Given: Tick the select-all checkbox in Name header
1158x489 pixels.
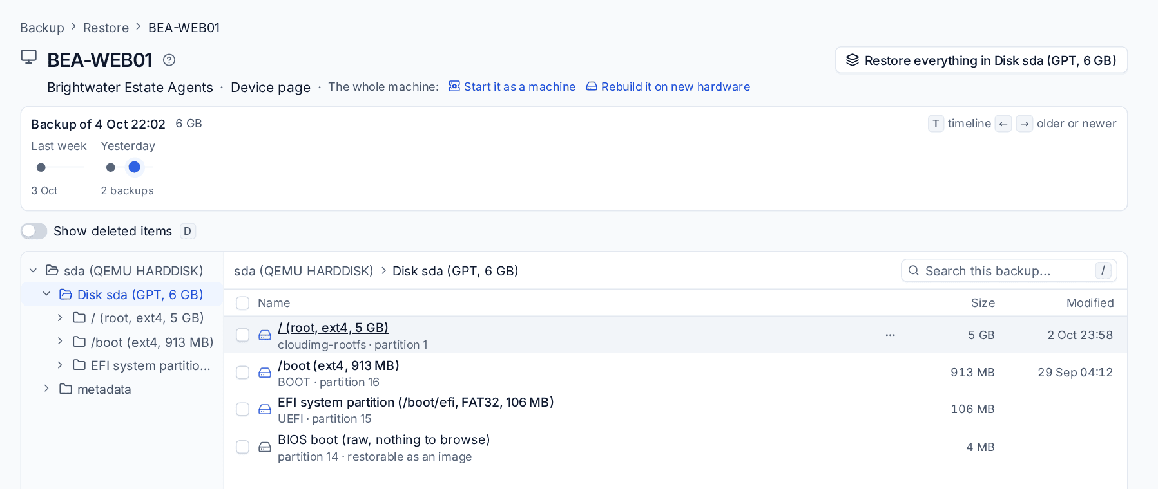Looking at the screenshot, I should pyautogui.click(x=242, y=303).
